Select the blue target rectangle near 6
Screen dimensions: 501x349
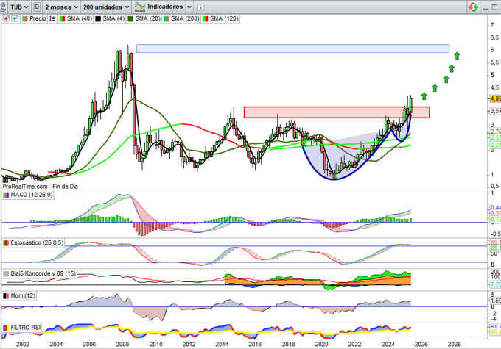tap(292, 48)
